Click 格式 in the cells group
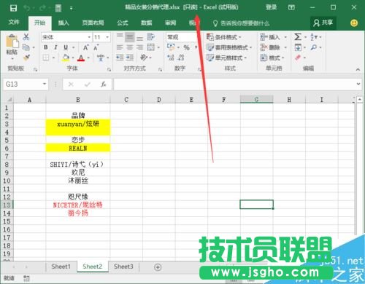Image resolution: width=365 pixels, height=284 pixels. [272, 58]
